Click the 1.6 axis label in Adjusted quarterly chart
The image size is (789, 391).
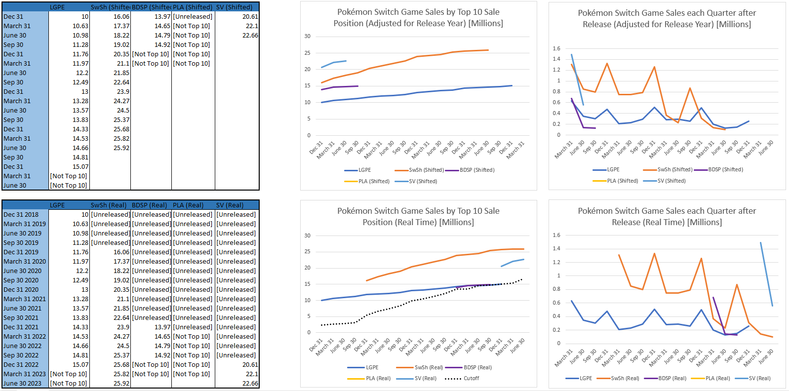pyautogui.click(x=556, y=48)
